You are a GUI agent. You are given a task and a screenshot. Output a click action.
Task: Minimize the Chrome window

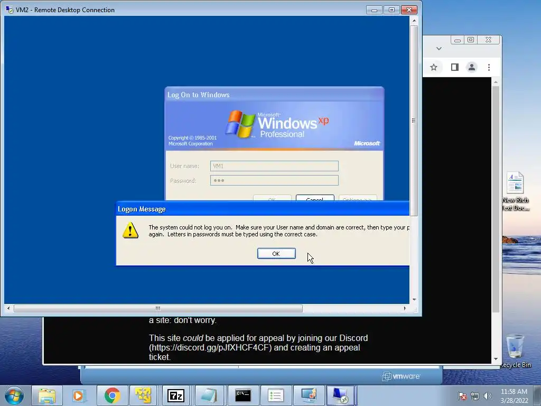click(458, 40)
